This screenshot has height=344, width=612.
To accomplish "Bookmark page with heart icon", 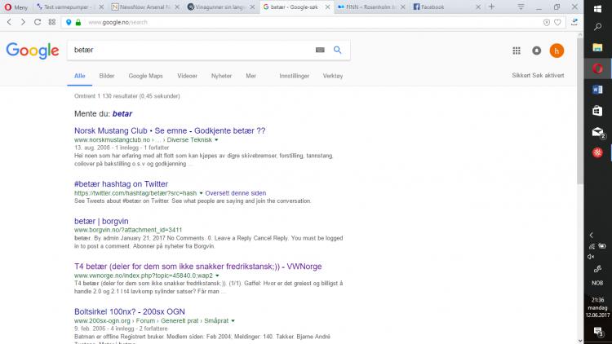I will [x=558, y=22].
